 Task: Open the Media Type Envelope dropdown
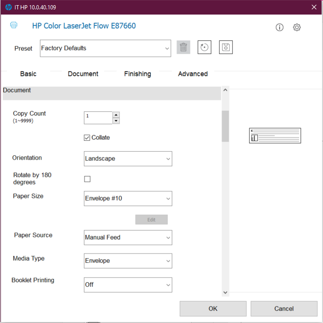tap(128, 261)
